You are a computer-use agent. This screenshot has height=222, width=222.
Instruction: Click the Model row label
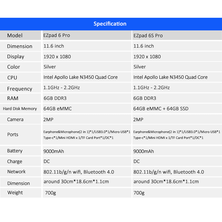pyautogui.click(x=15, y=36)
